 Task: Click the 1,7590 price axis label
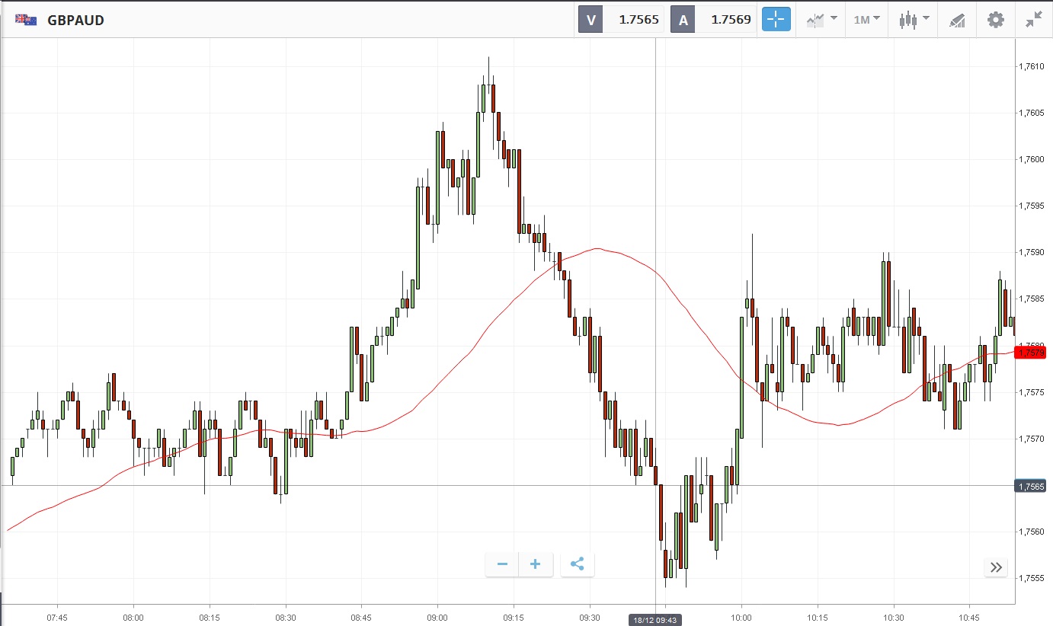click(1031, 252)
